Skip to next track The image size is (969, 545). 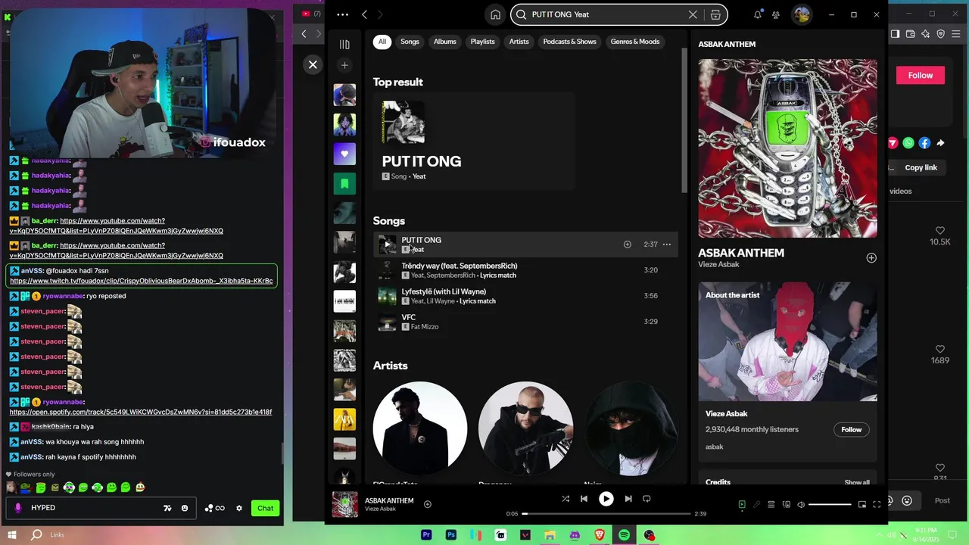pos(628,499)
